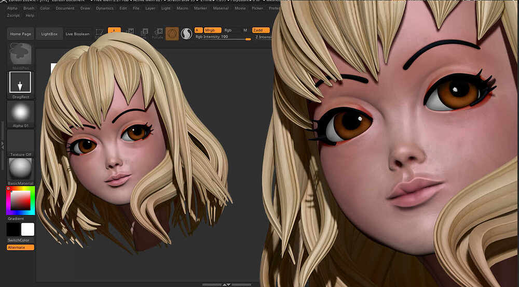Open the Color menu
Image resolution: width=519 pixels, height=287 pixels.
45,8
